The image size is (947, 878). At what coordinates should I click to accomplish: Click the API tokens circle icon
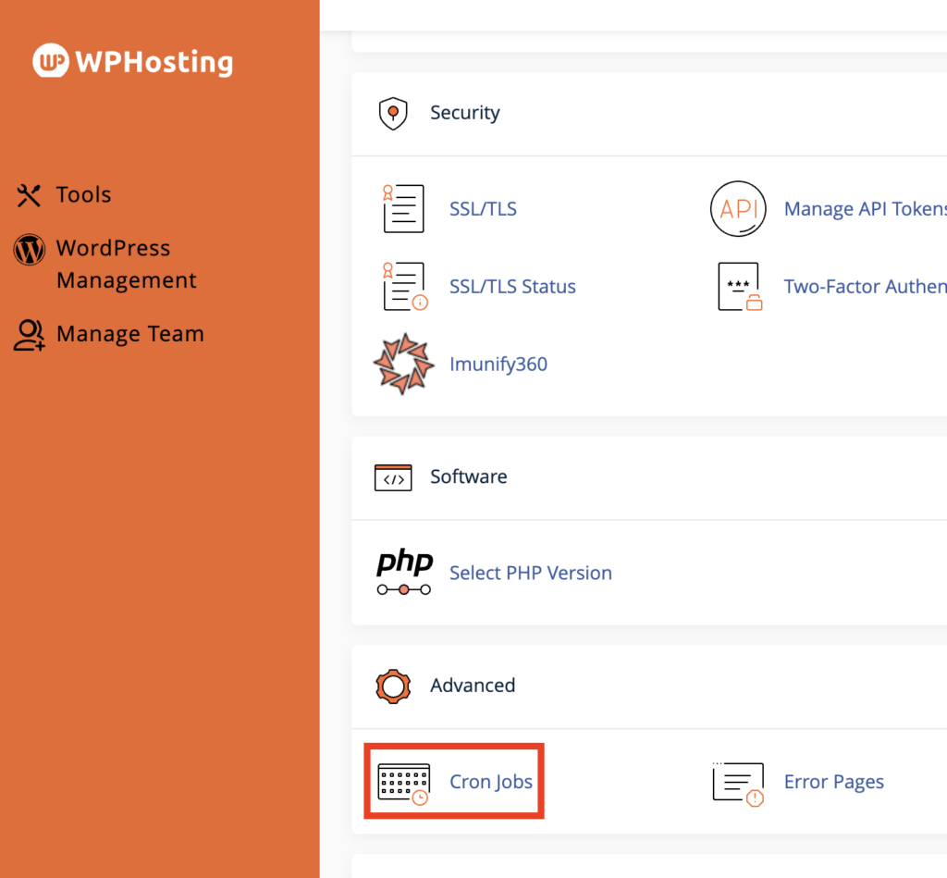[738, 208]
